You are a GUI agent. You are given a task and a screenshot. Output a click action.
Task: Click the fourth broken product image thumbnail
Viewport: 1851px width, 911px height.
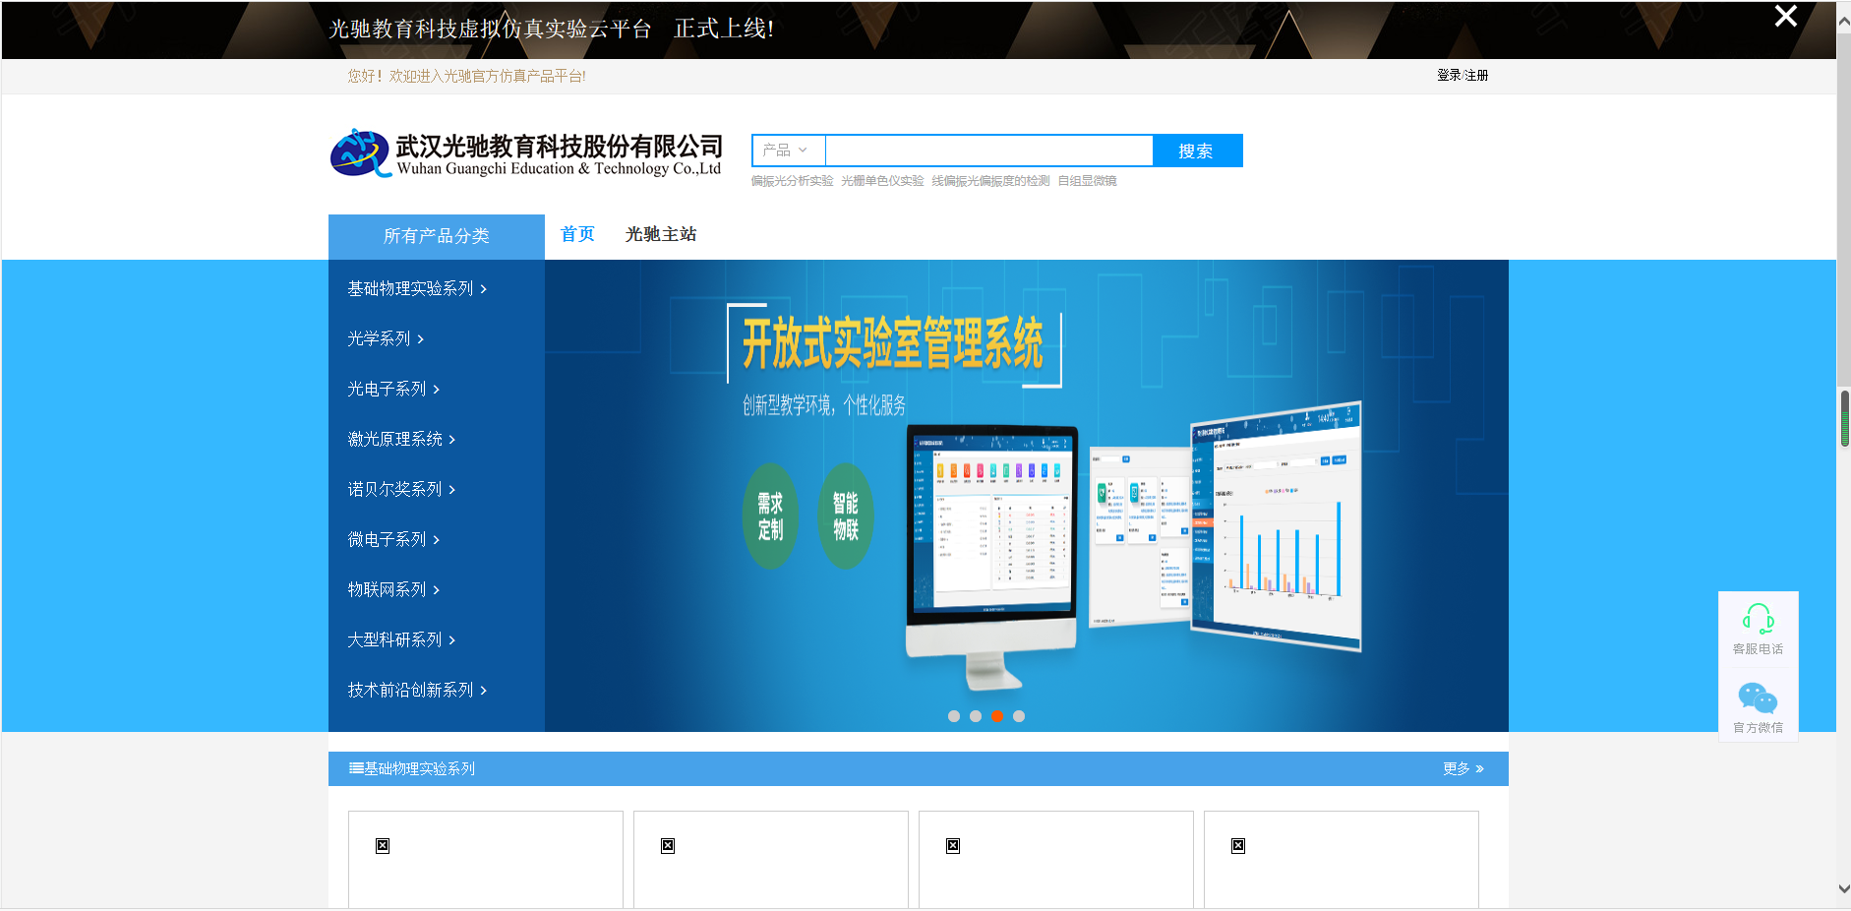1238,846
